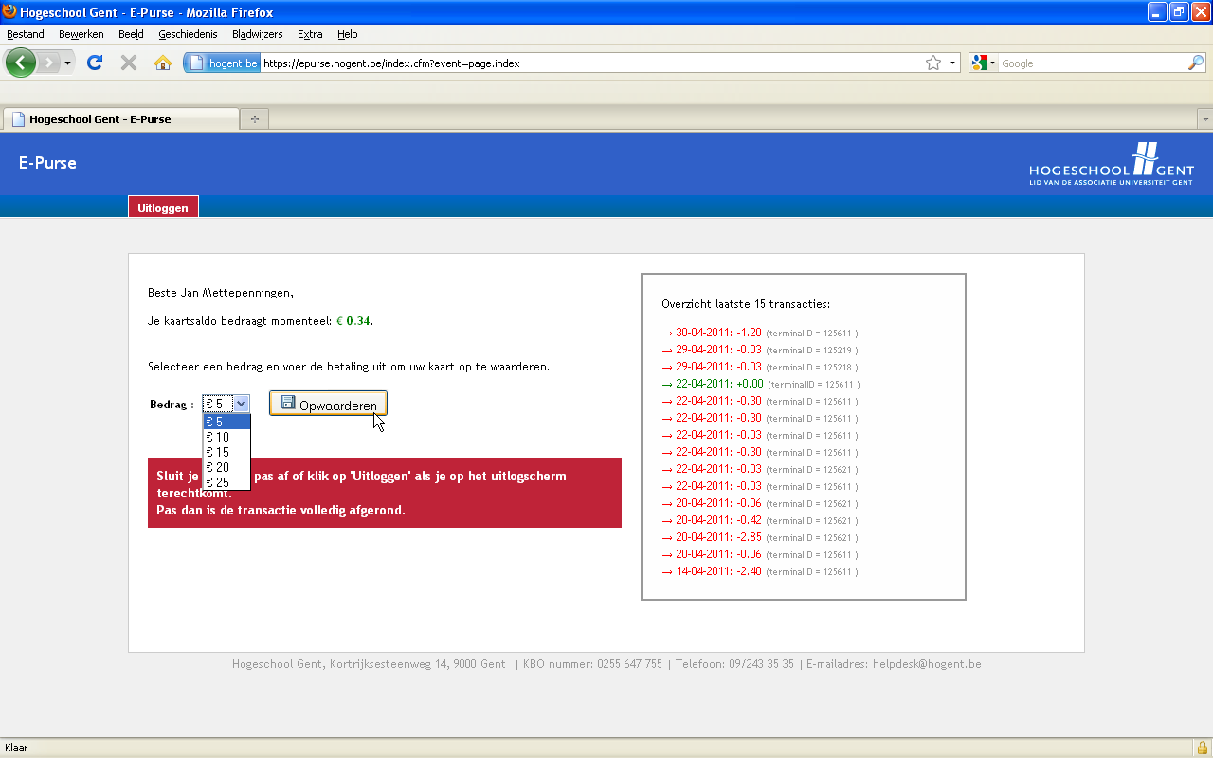Click the KBO nummer 0255 647 755 text
Viewport: 1213px width, 758px height.
[x=592, y=664]
